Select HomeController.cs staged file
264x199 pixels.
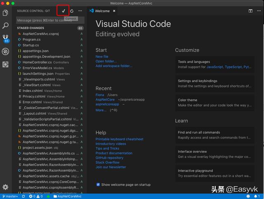(50, 62)
